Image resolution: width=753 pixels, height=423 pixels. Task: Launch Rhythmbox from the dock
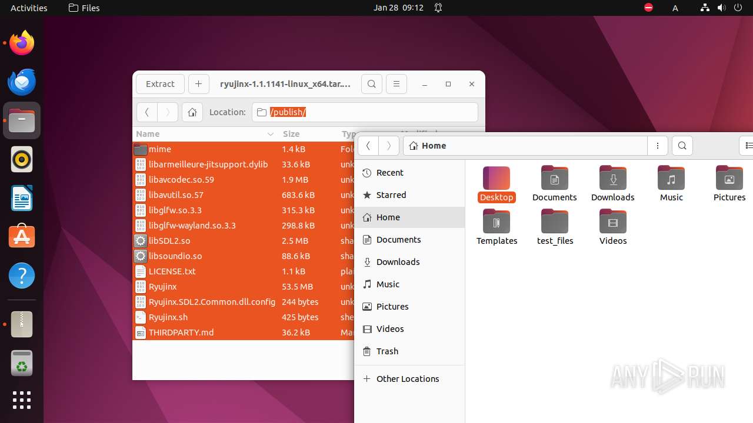[22, 159]
